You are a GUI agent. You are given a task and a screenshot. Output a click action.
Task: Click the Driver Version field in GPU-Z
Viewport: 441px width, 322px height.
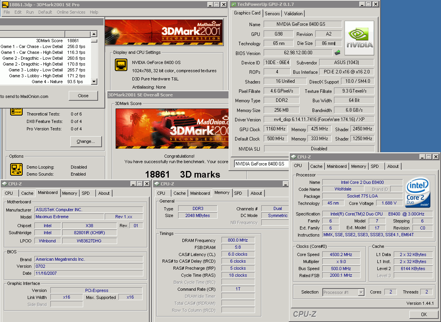319,119
